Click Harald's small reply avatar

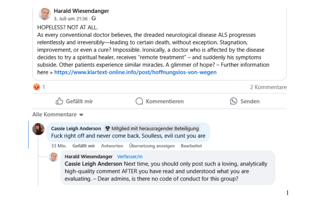click(x=53, y=157)
